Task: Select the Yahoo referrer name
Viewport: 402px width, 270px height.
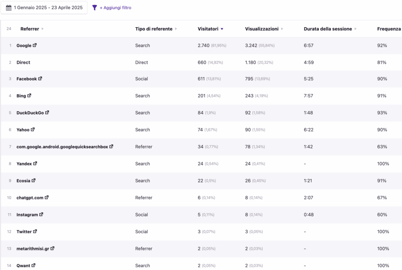Action: 23,130
